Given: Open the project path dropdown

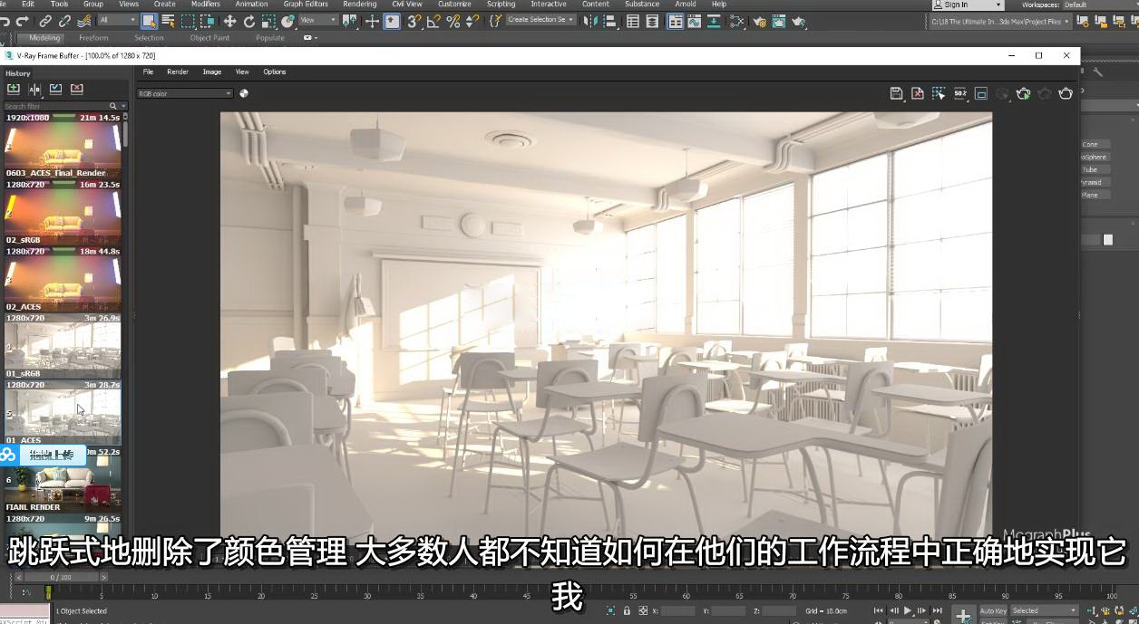Looking at the screenshot, I should point(1000,21).
